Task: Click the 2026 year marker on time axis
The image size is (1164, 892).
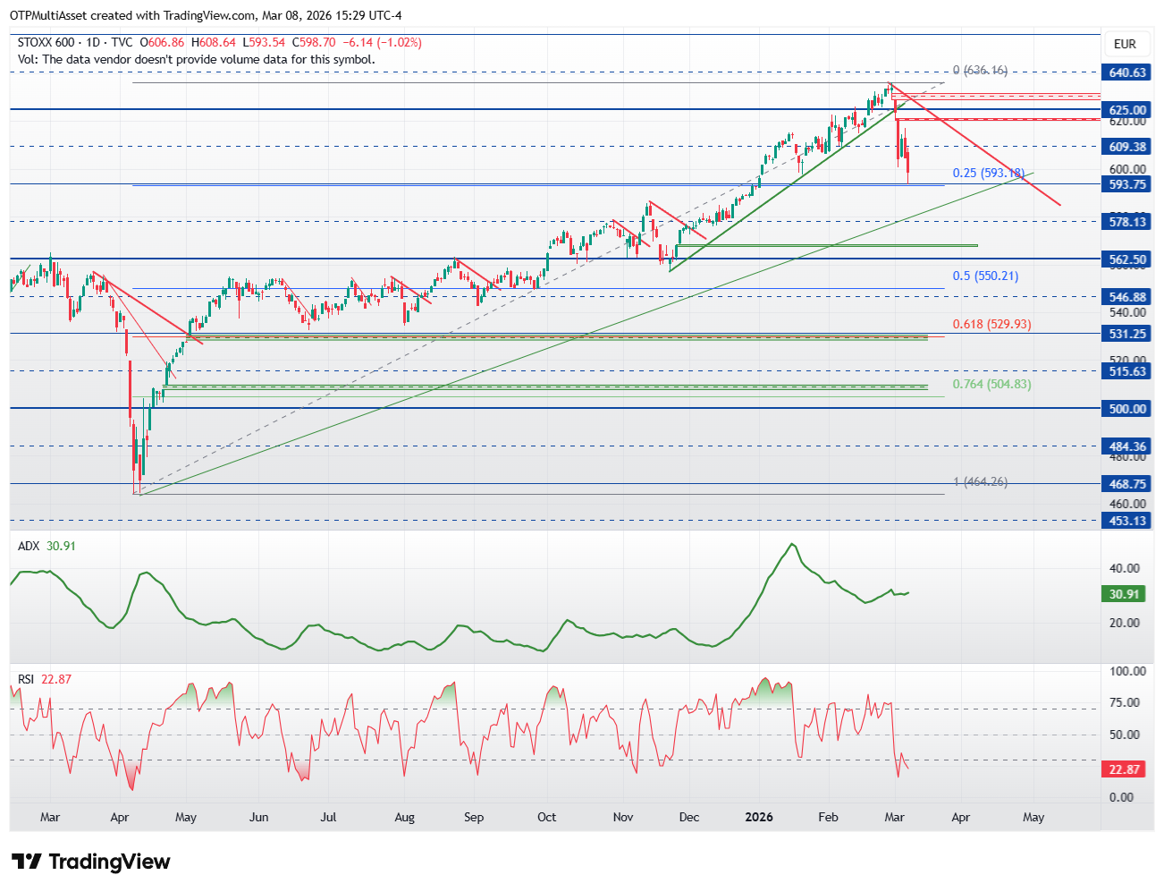Action: click(x=759, y=817)
